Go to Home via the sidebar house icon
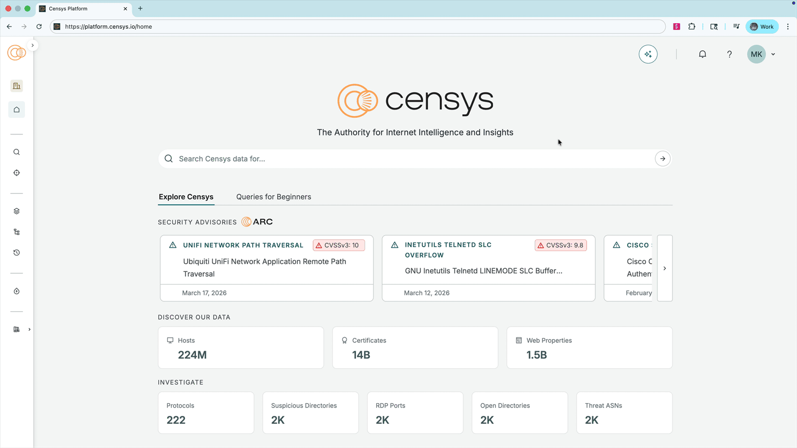797x448 pixels. point(17,110)
